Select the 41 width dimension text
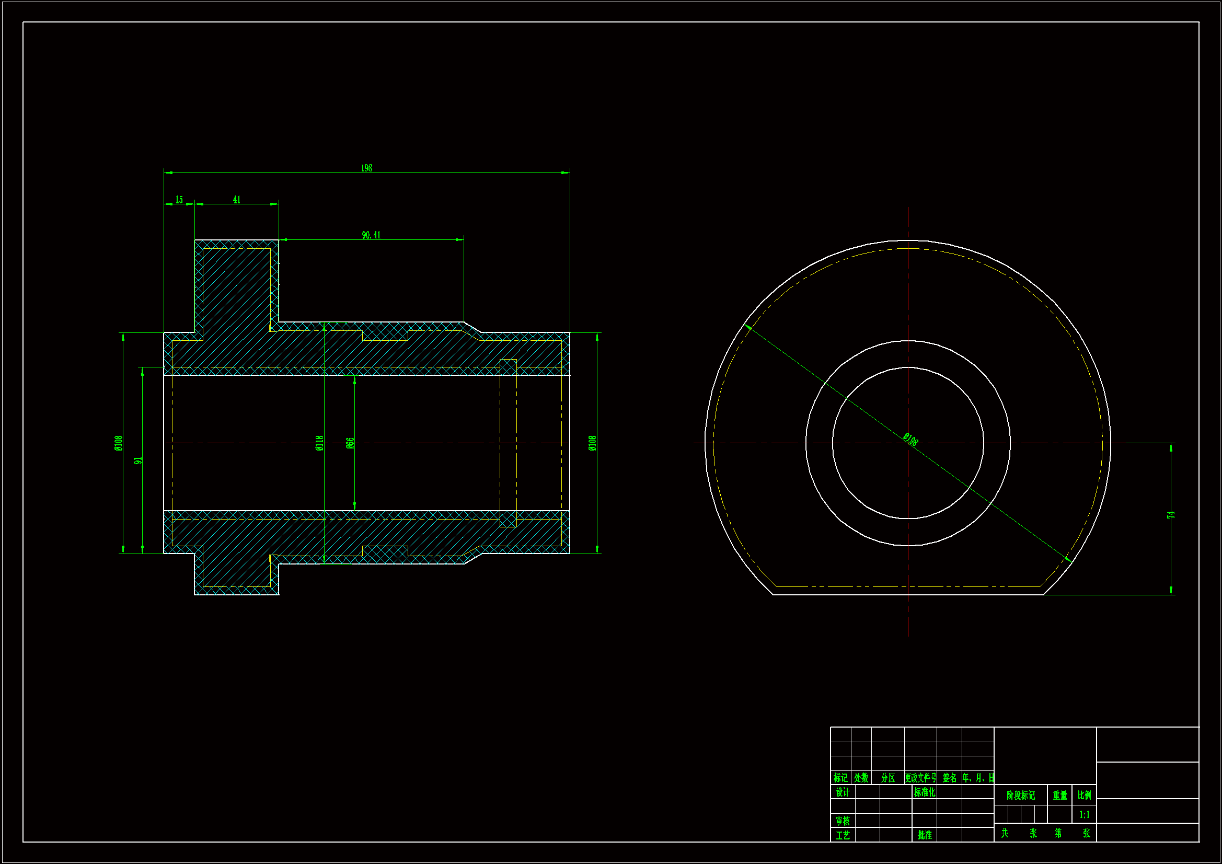 click(x=237, y=200)
